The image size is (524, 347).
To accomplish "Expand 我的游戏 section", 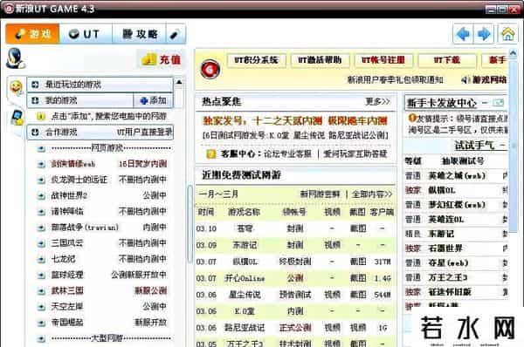I will (x=80, y=100).
